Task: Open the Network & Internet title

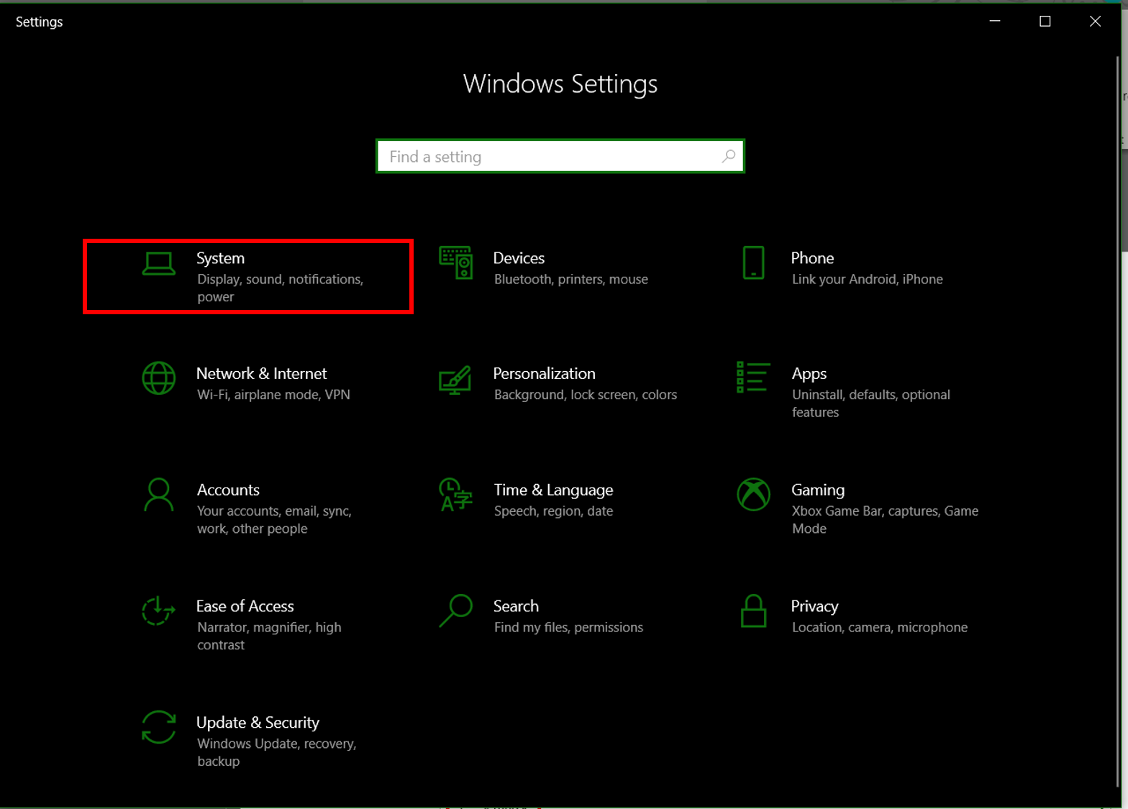Action: [x=261, y=374]
